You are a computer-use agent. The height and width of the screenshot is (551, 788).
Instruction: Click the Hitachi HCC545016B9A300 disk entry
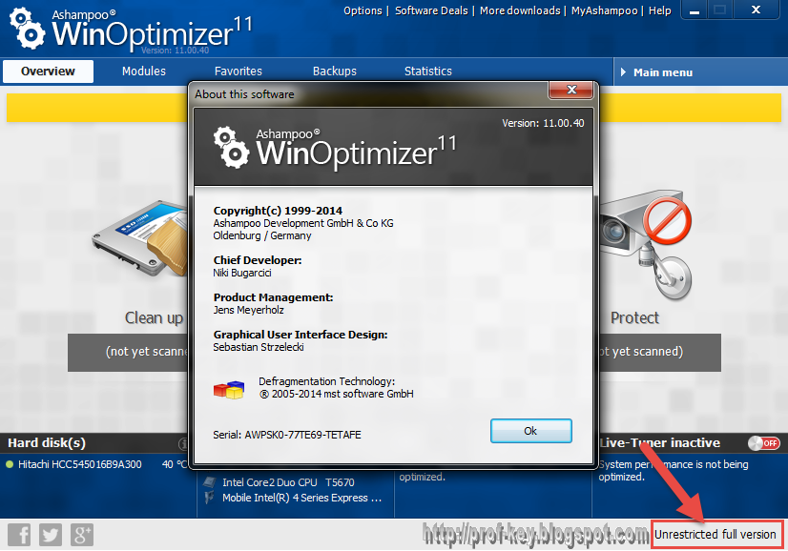click(80, 464)
